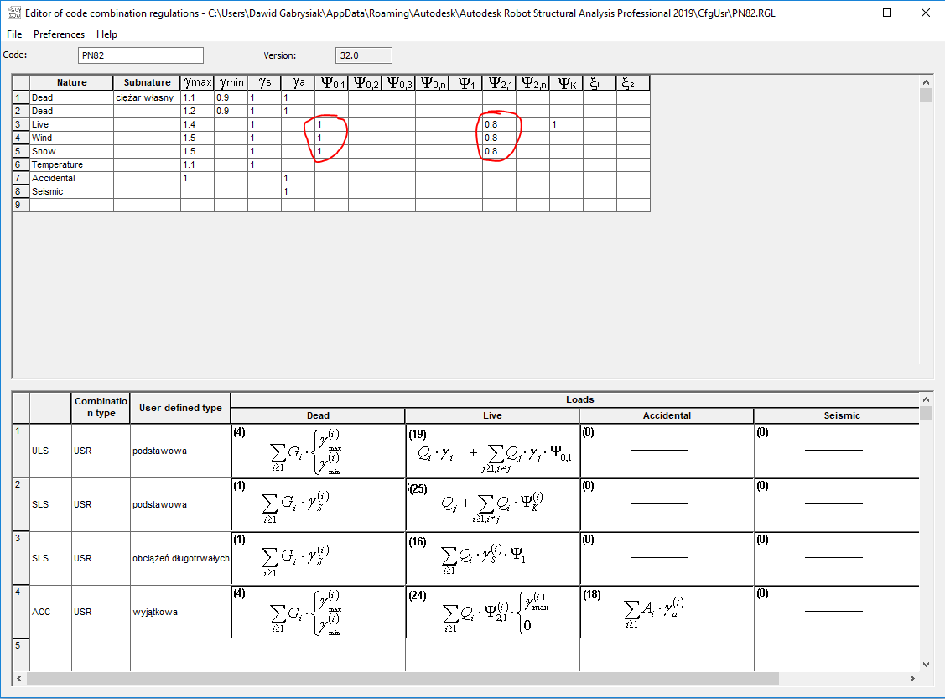Select the User-defined type column header
The height and width of the screenshot is (699, 945).
180,408
